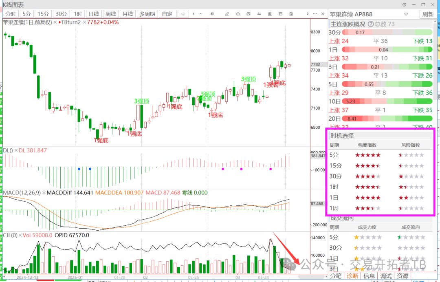Switch chart to 15分 period
440x282 pixels.
click(44, 14)
